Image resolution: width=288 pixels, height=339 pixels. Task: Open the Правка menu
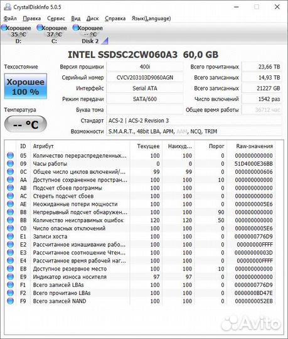tap(32, 19)
